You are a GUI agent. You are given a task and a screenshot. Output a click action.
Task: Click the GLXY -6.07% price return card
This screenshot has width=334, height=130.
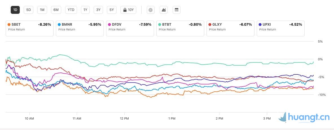230,28
